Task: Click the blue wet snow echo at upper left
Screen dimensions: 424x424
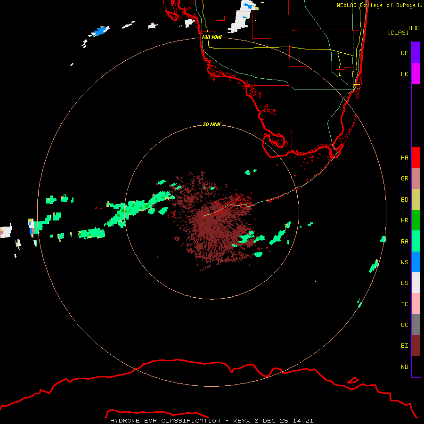Action: coord(99,32)
